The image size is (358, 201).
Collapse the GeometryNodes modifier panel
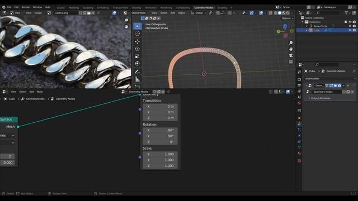(x=306, y=85)
